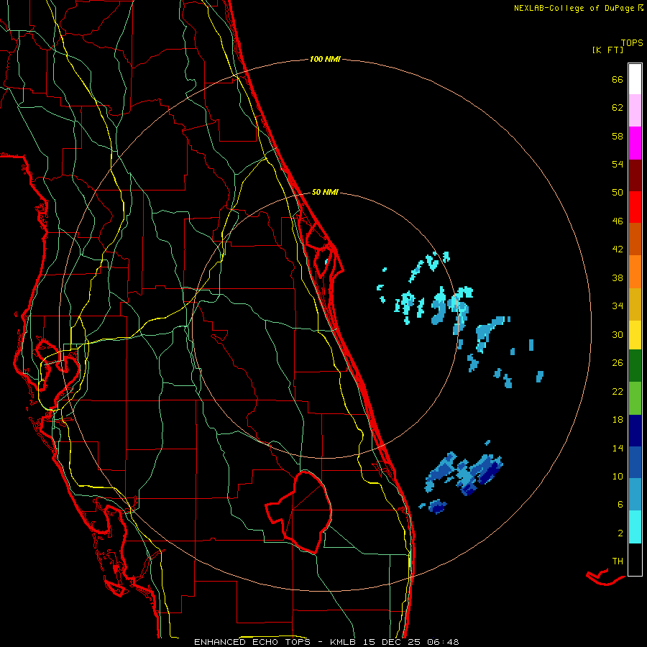Click the 50 NMI range ring label
This screenshot has height=647, width=647.
click(325, 192)
